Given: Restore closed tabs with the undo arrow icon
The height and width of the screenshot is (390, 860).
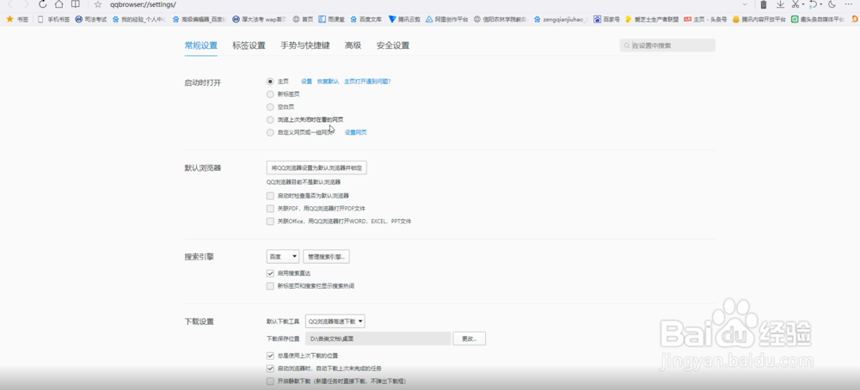Looking at the screenshot, I should click(x=814, y=4).
